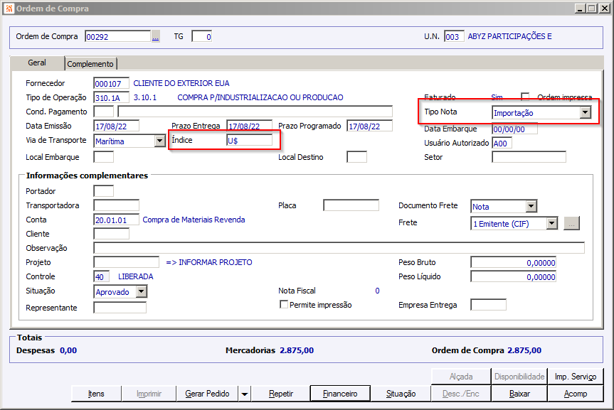Click the Alçada button
This screenshot has height=410, width=614.
tap(461, 377)
